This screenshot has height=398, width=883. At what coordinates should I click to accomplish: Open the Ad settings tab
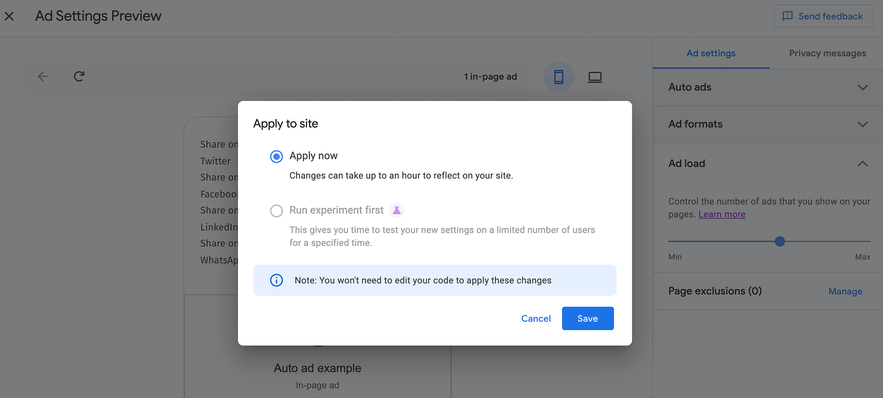pyautogui.click(x=710, y=53)
